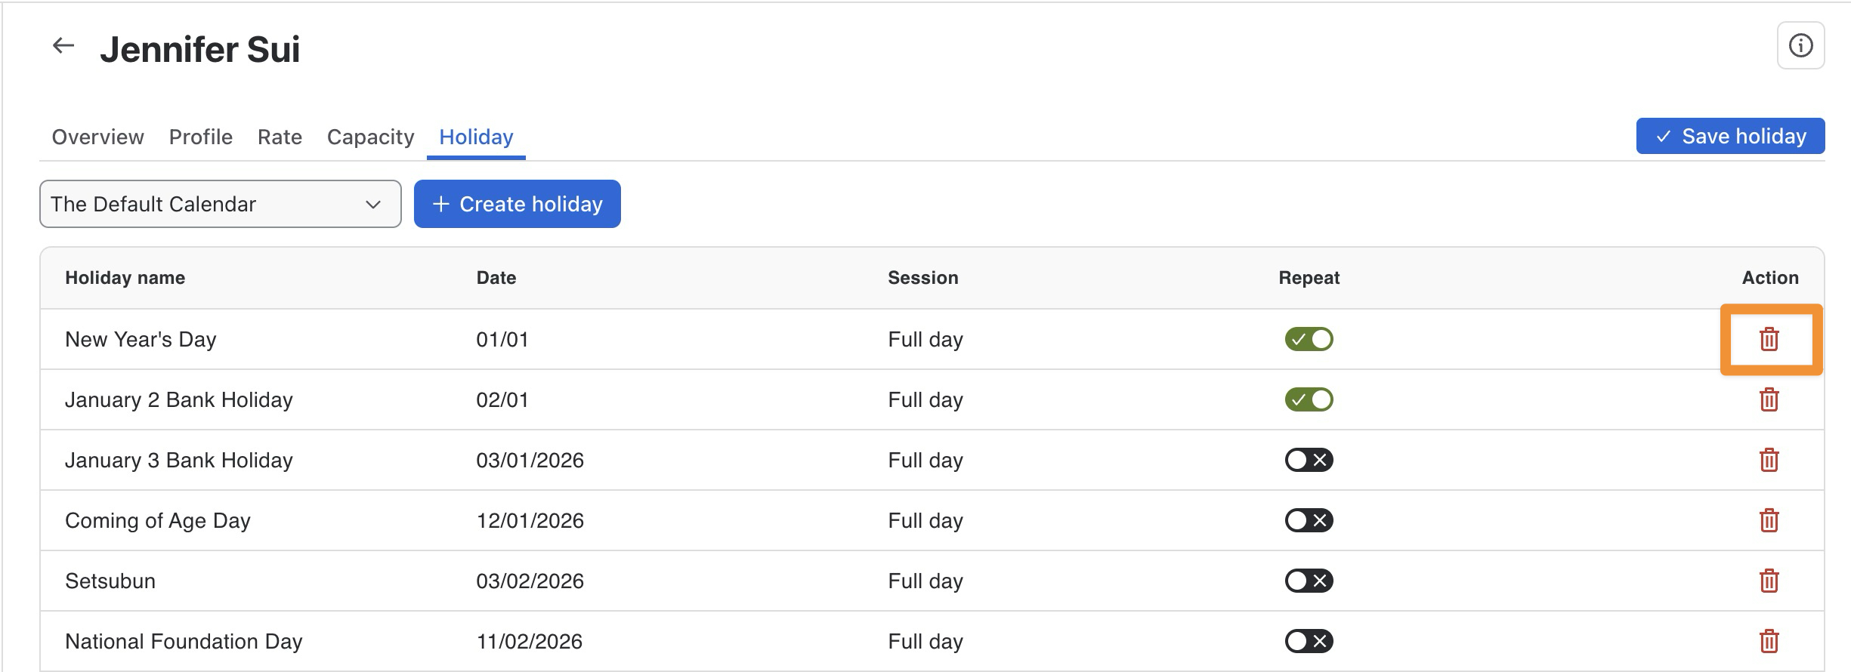Open The Default Calendar dropdown
The image size is (1851, 672).
click(x=220, y=204)
